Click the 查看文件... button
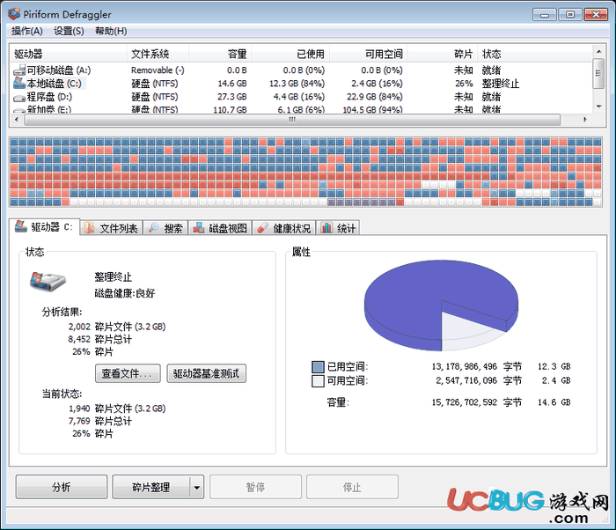Screen dimensions: 616x530 [128, 373]
